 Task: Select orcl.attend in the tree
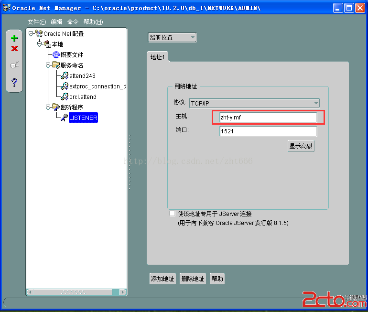83,97
